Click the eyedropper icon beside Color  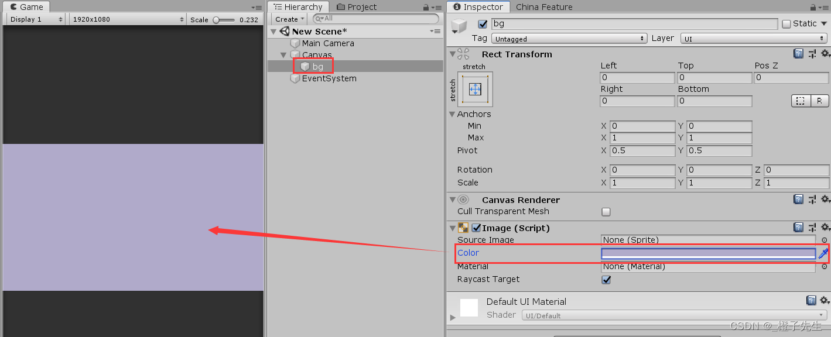823,253
